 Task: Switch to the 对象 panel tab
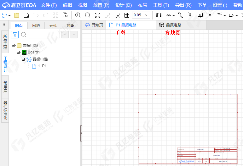pyautogui.click(x=70, y=25)
